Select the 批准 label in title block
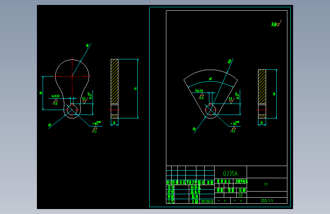Viewport: 330px width, 214px height. pos(195,196)
